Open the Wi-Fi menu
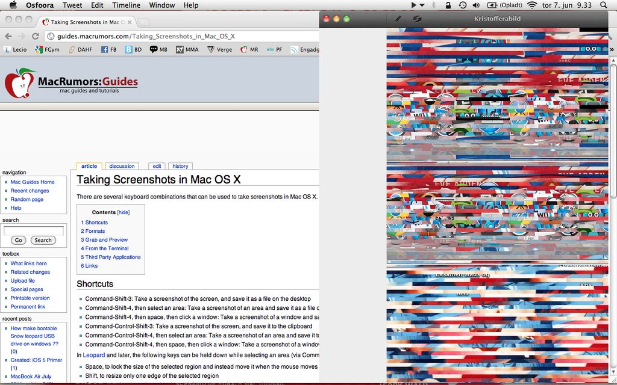 click(x=532, y=5)
